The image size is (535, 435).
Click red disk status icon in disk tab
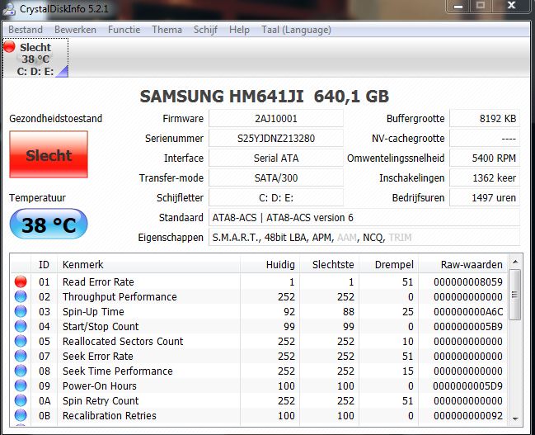[x=10, y=47]
